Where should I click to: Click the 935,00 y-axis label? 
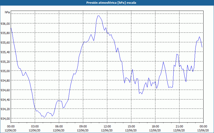(x=5, y=71)
